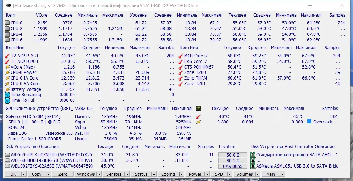Image resolution: width=353 pixels, height=181 pixels.
Task: Click the Time Remaining battery icon
Action: pyautogui.click(x=7, y=95)
